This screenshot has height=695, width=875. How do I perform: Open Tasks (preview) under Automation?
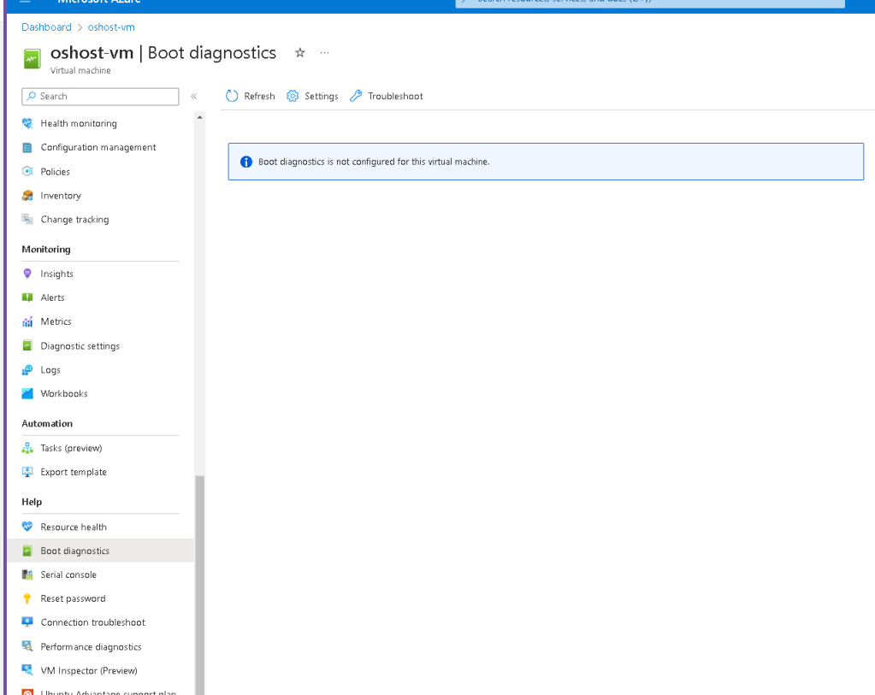tap(72, 448)
